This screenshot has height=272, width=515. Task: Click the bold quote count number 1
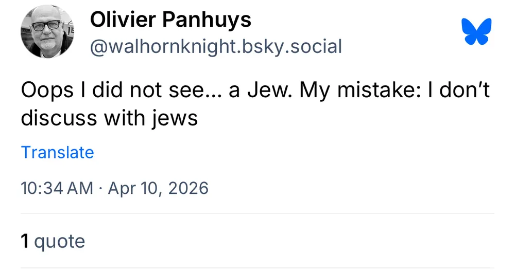click(25, 241)
